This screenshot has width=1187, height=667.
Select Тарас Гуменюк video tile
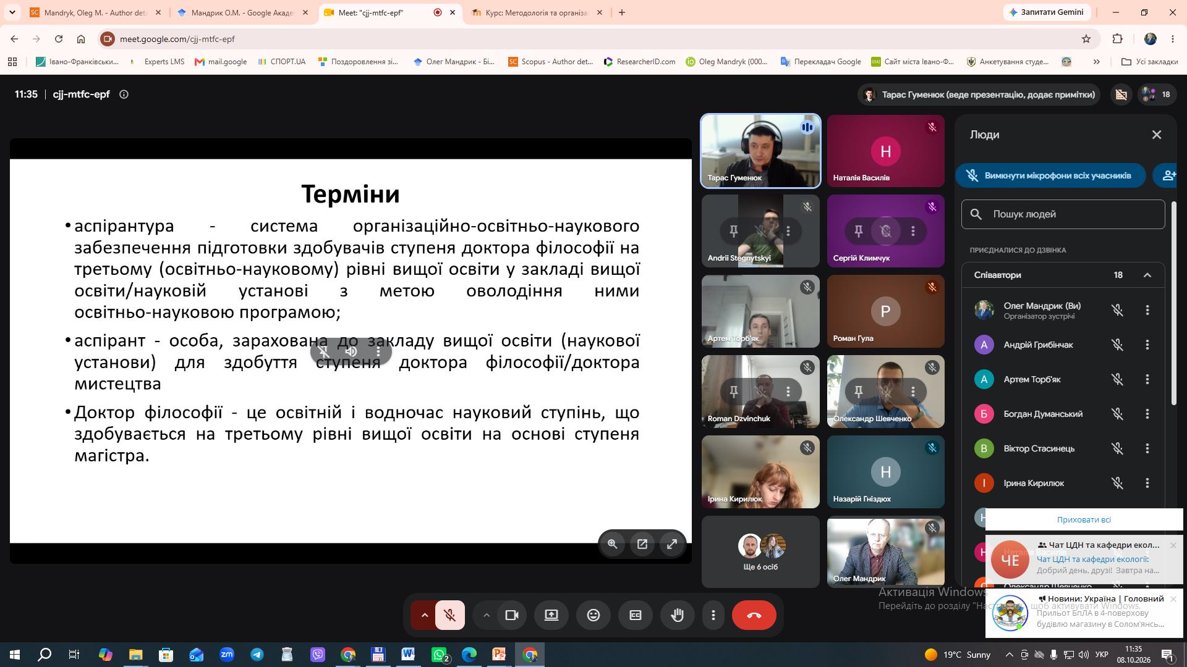pos(760,151)
